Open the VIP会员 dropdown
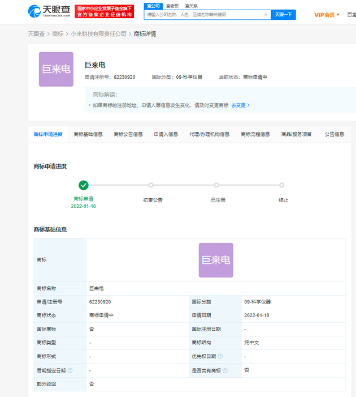Viewport: 356px width, 397px height. (327, 15)
